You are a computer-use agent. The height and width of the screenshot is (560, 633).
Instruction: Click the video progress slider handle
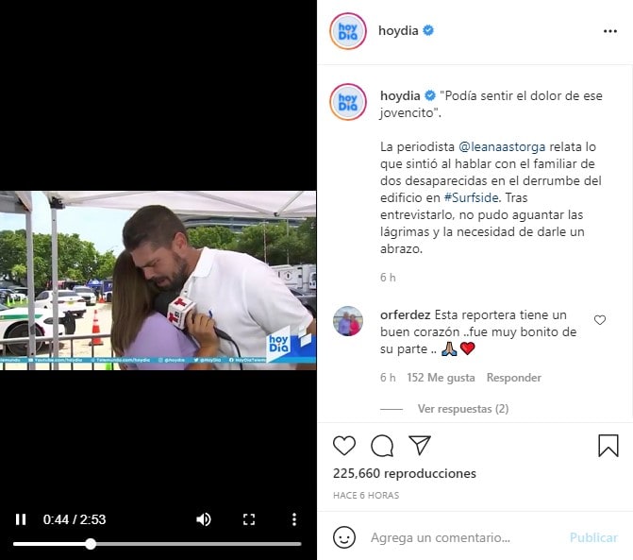91,544
